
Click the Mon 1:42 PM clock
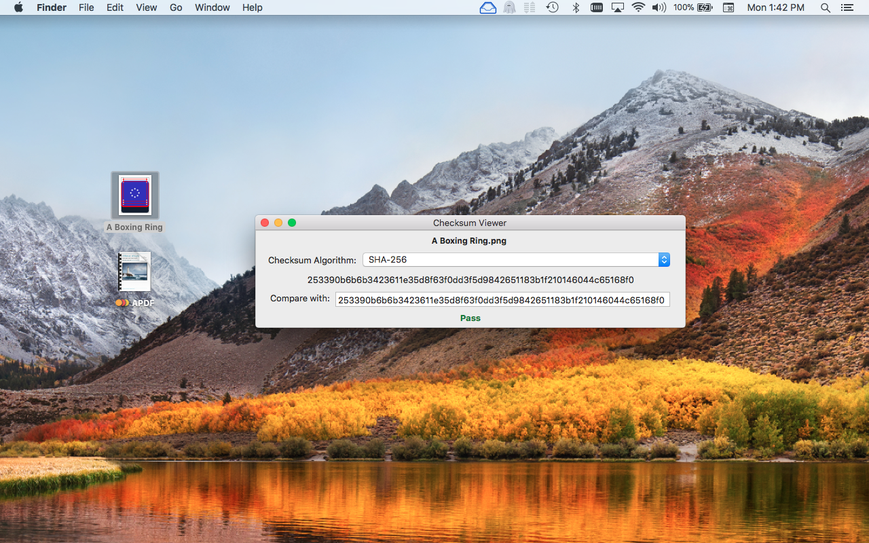[x=775, y=7]
